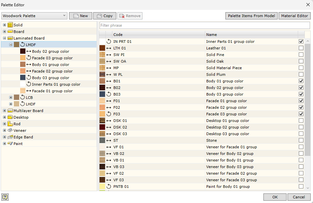Click the rotate grain icon beside LMDF
Screen dimensions: 313x203
click(22, 44)
